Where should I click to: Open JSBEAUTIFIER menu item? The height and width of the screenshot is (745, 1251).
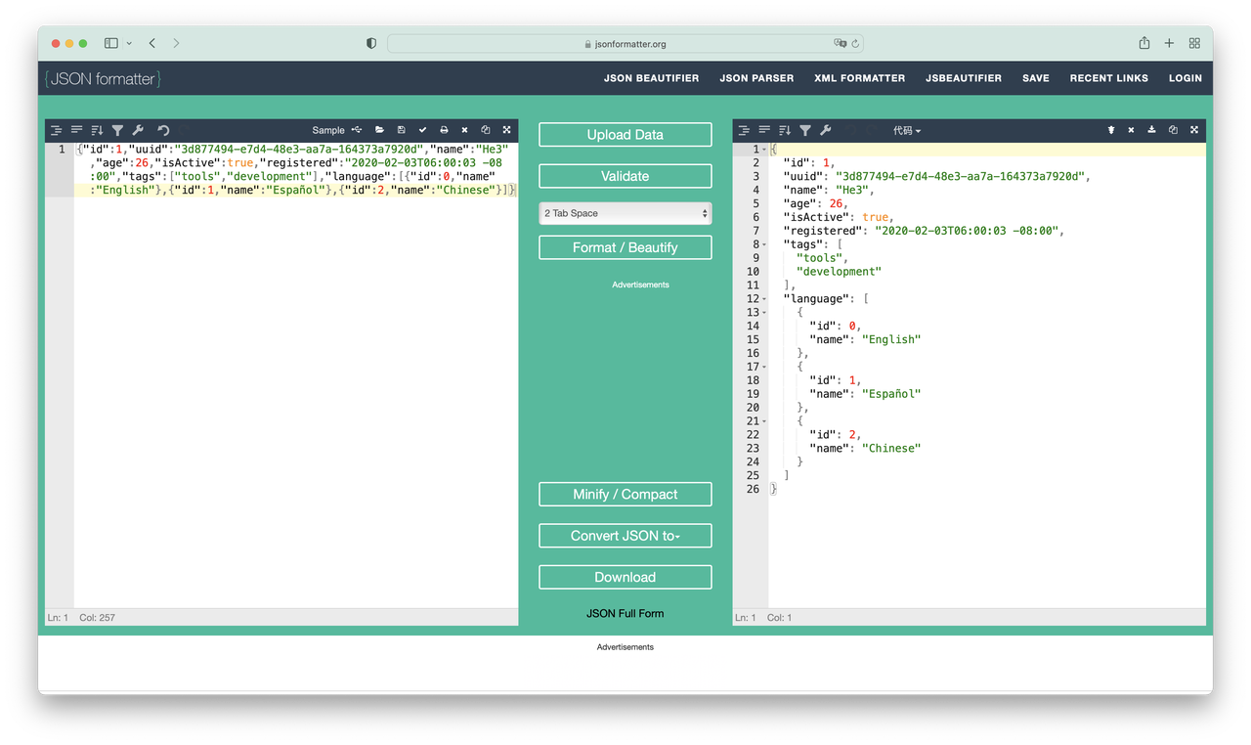click(964, 78)
